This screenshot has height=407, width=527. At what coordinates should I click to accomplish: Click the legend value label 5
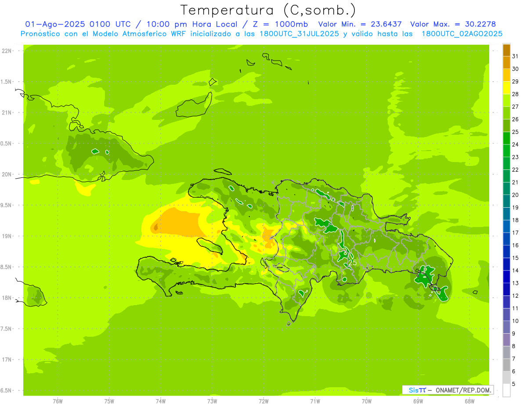(x=513, y=384)
